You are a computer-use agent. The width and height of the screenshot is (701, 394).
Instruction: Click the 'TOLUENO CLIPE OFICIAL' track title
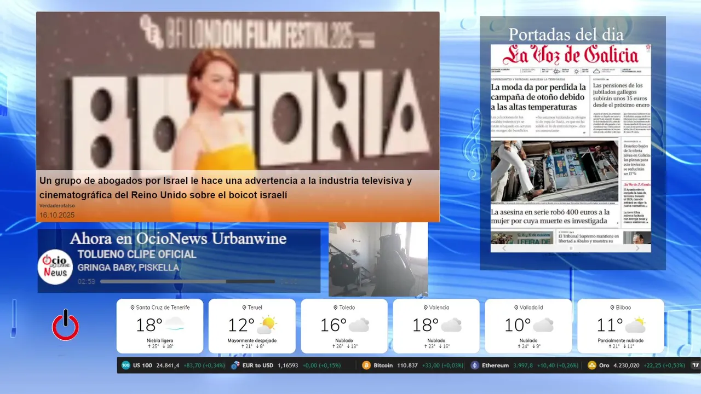point(137,254)
